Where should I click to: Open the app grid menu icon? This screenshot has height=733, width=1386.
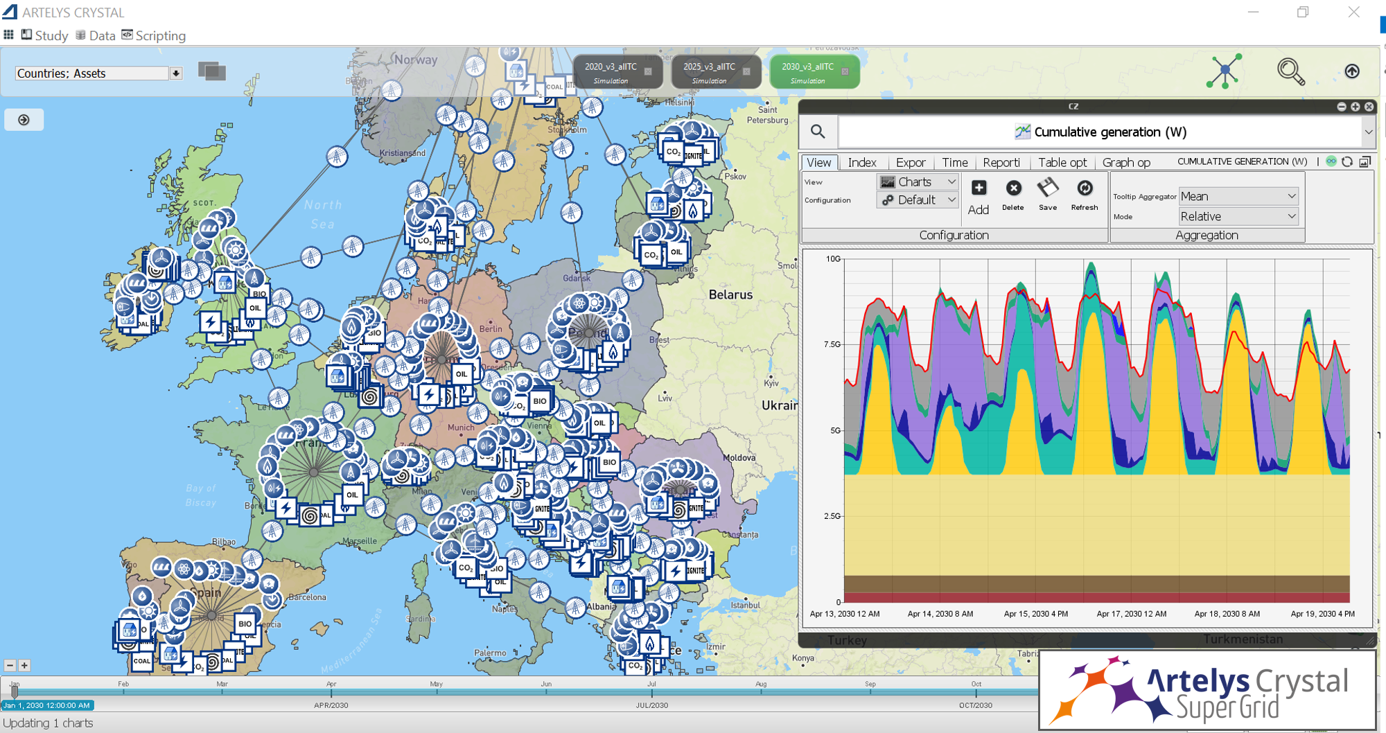(8, 35)
